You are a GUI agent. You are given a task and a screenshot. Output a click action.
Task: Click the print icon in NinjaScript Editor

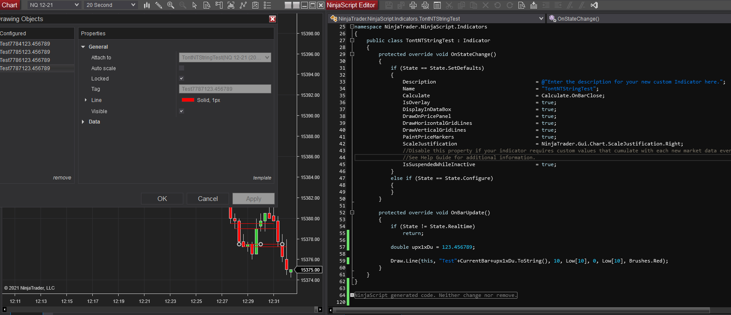point(413,5)
